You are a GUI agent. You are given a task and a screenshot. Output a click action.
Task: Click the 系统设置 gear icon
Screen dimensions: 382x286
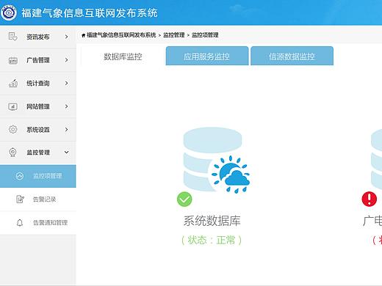click(x=12, y=129)
